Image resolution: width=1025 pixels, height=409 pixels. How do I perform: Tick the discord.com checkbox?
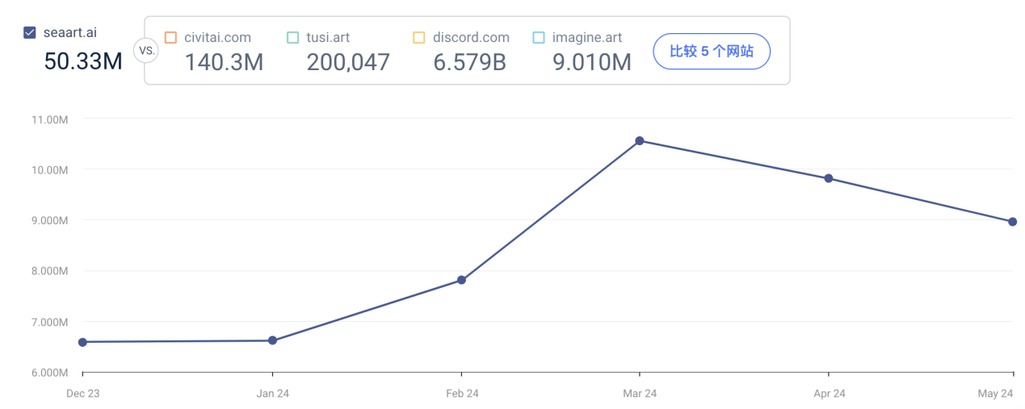(418, 38)
